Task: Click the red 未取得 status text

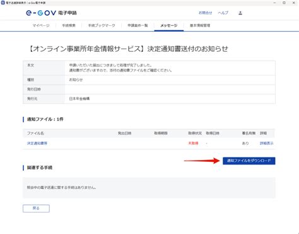Action: pos(193,144)
